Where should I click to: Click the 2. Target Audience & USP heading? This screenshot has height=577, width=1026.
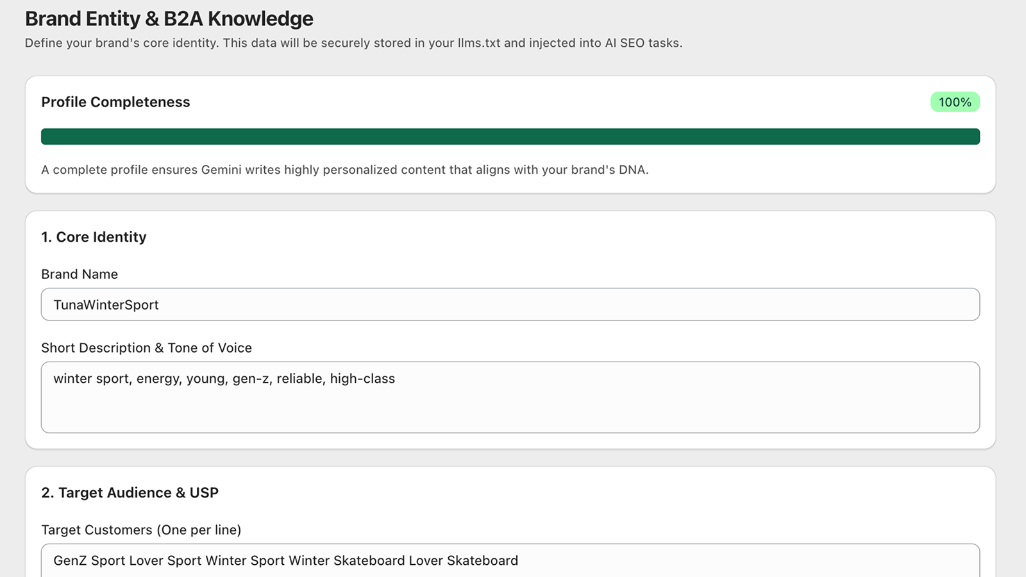pos(130,492)
